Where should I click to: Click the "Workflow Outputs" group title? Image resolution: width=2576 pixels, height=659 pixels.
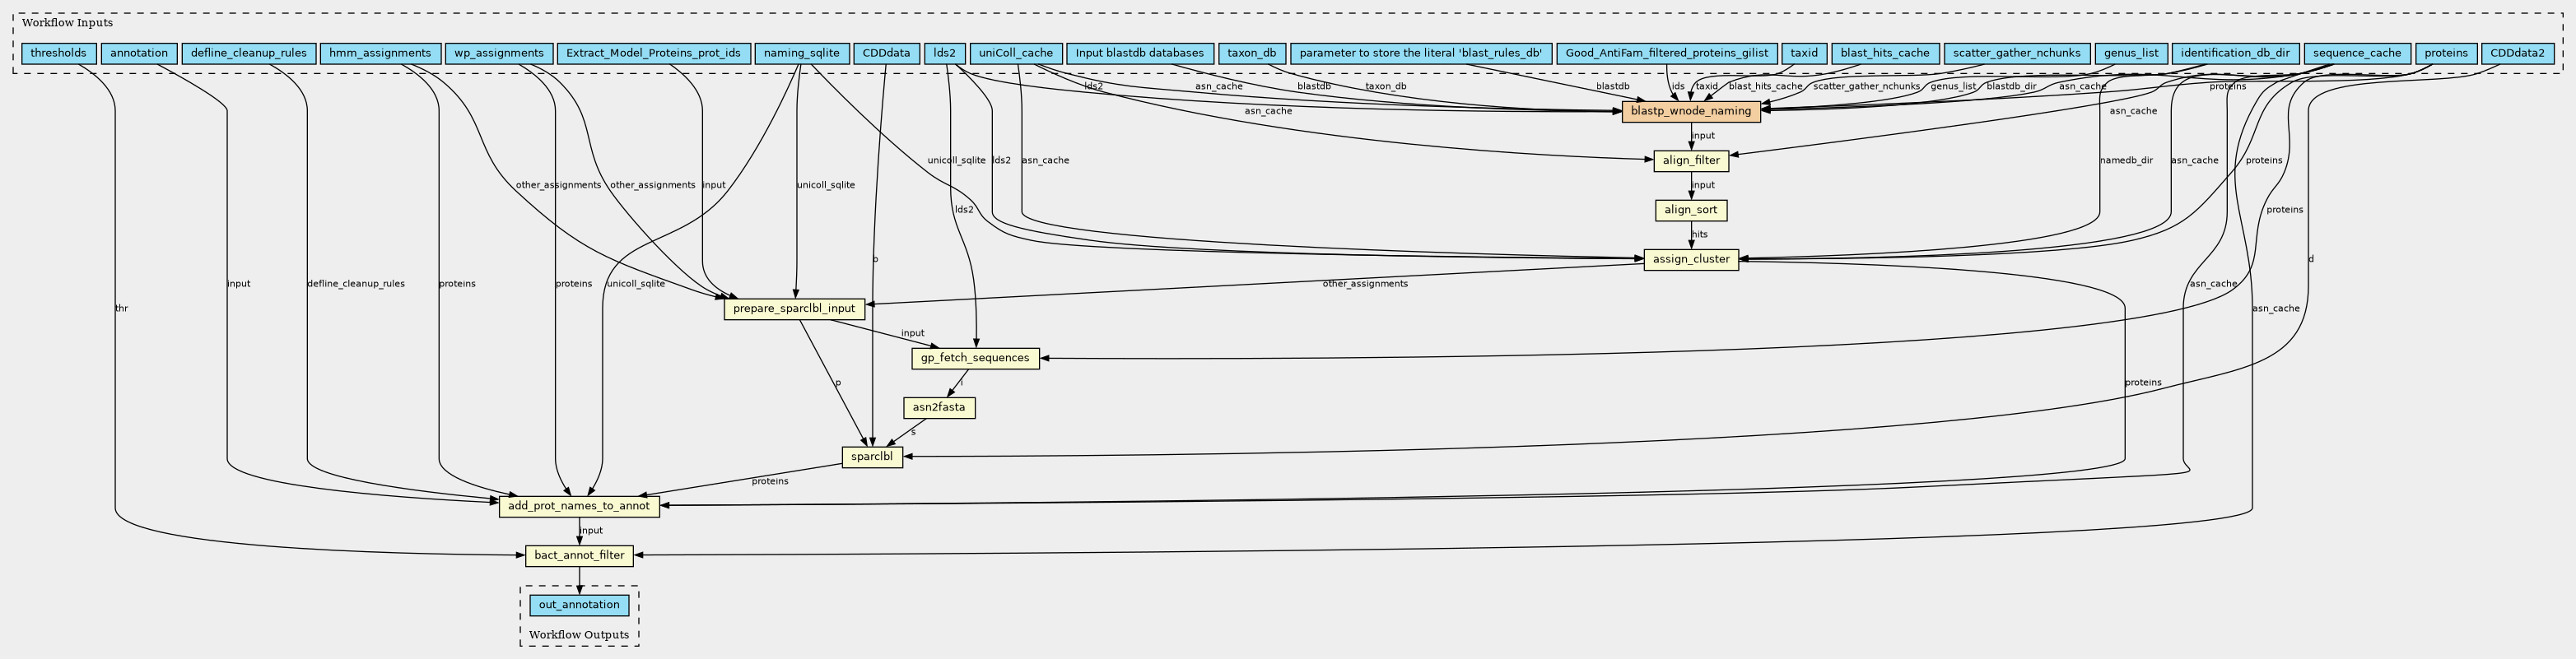[579, 635]
